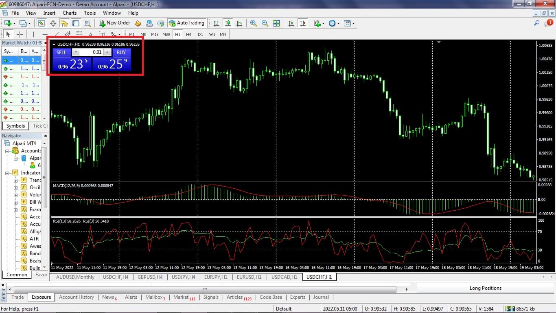
Task: Open the Charts menu
Action: [70, 13]
